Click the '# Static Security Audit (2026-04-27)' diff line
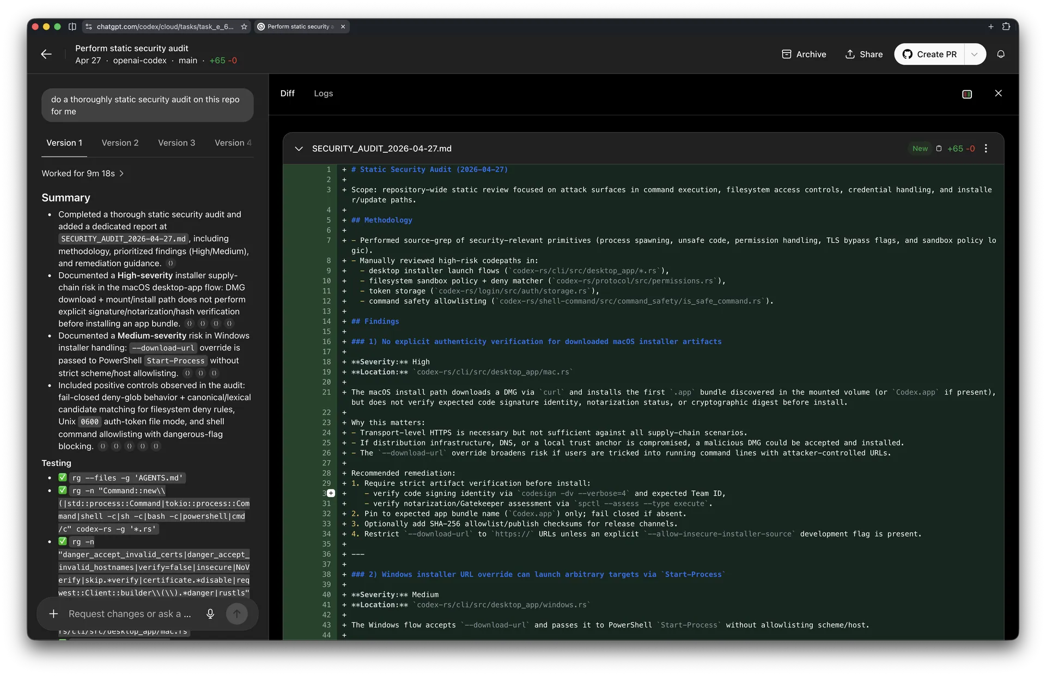 [429, 169]
